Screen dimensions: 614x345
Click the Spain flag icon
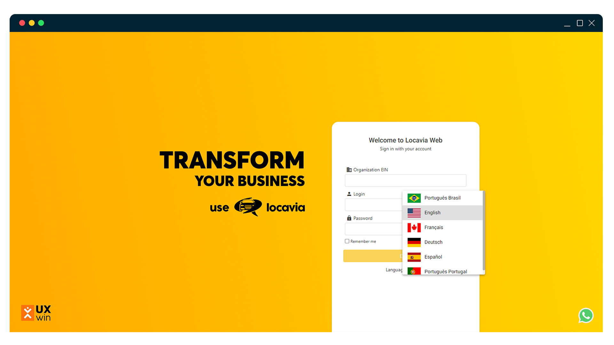[x=414, y=257]
